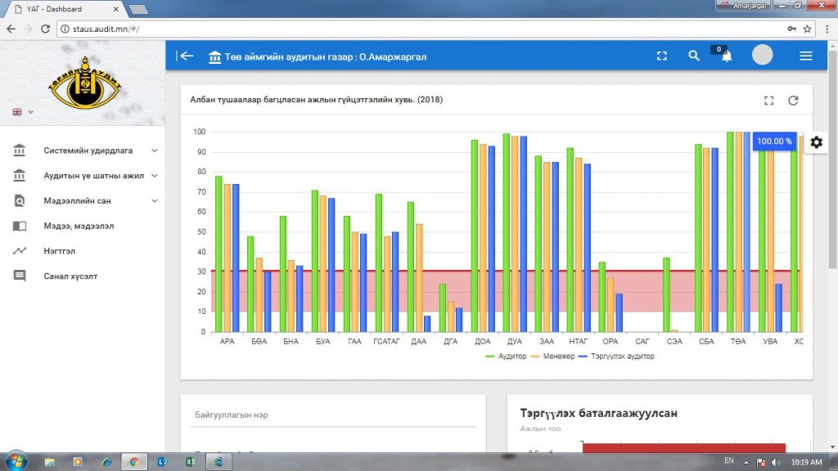Click the chart title Албан тушаалаар багцласан
This screenshot has width=838, height=471.
[317, 100]
